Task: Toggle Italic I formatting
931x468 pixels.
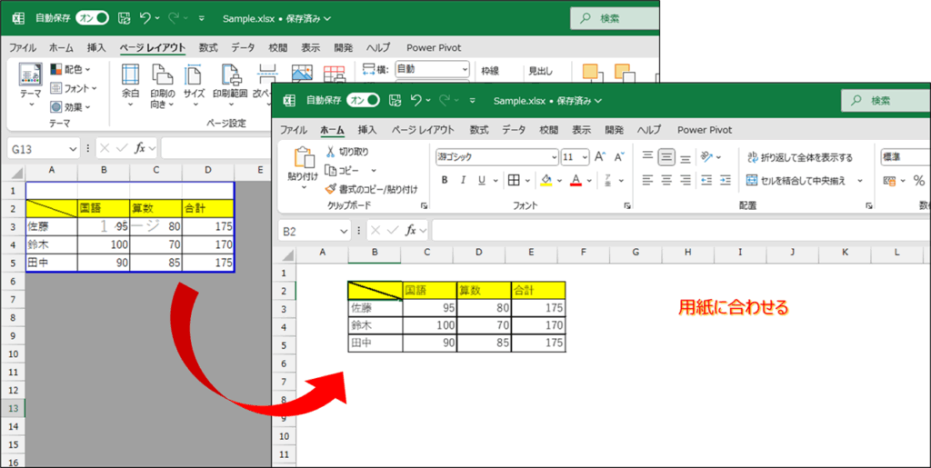Action: click(x=463, y=180)
